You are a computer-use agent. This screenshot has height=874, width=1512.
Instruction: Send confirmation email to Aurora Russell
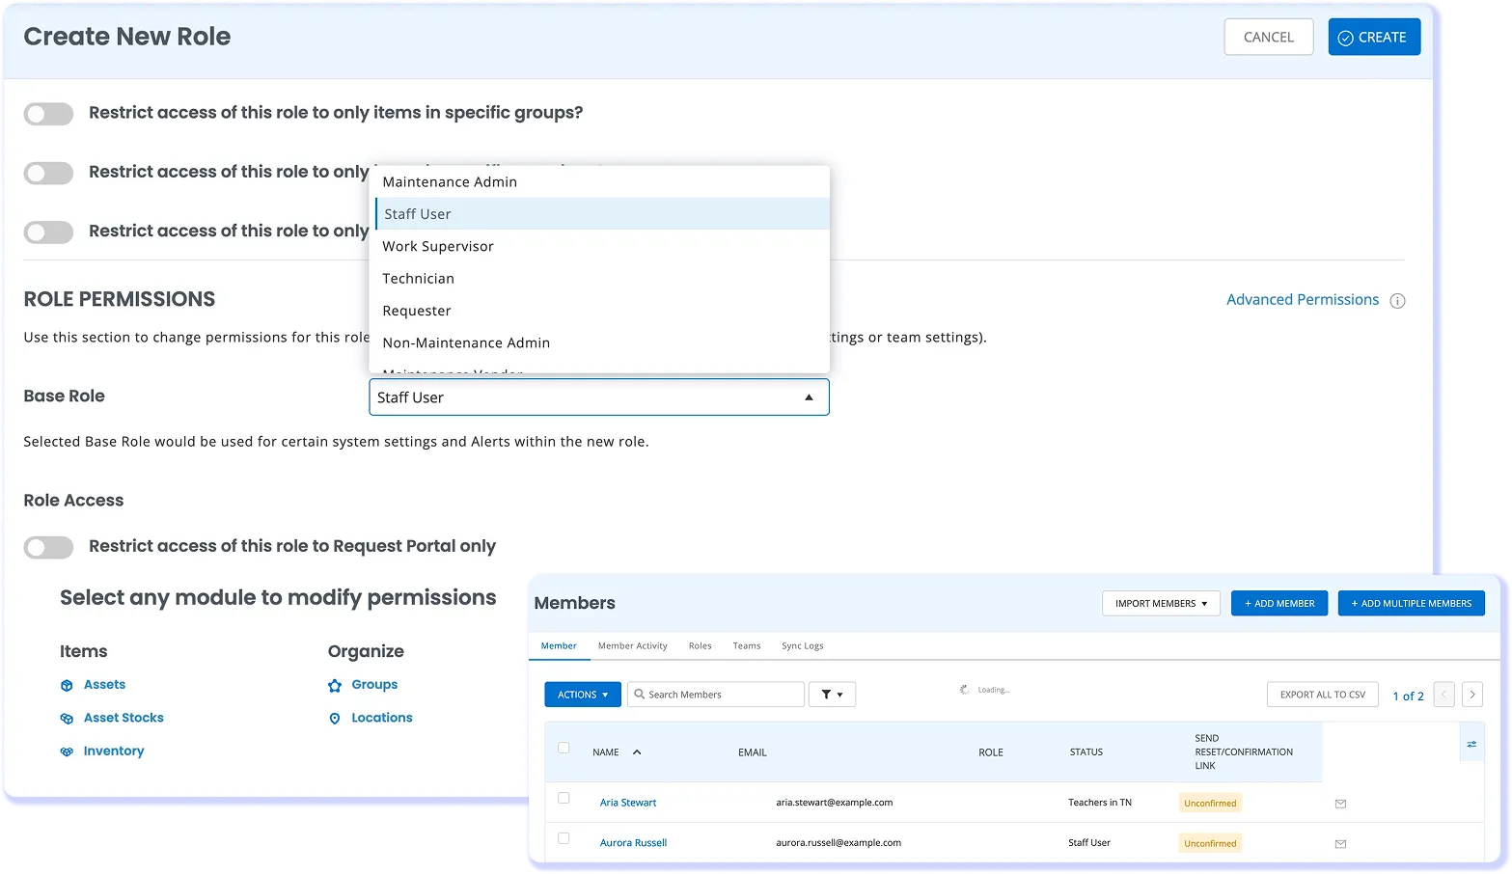click(x=1340, y=844)
